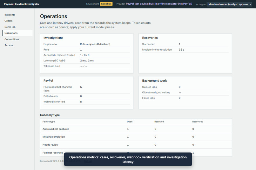Click the Recoveries card title
Image resolution: width=256 pixels, height=170 pixels.
click(x=150, y=38)
